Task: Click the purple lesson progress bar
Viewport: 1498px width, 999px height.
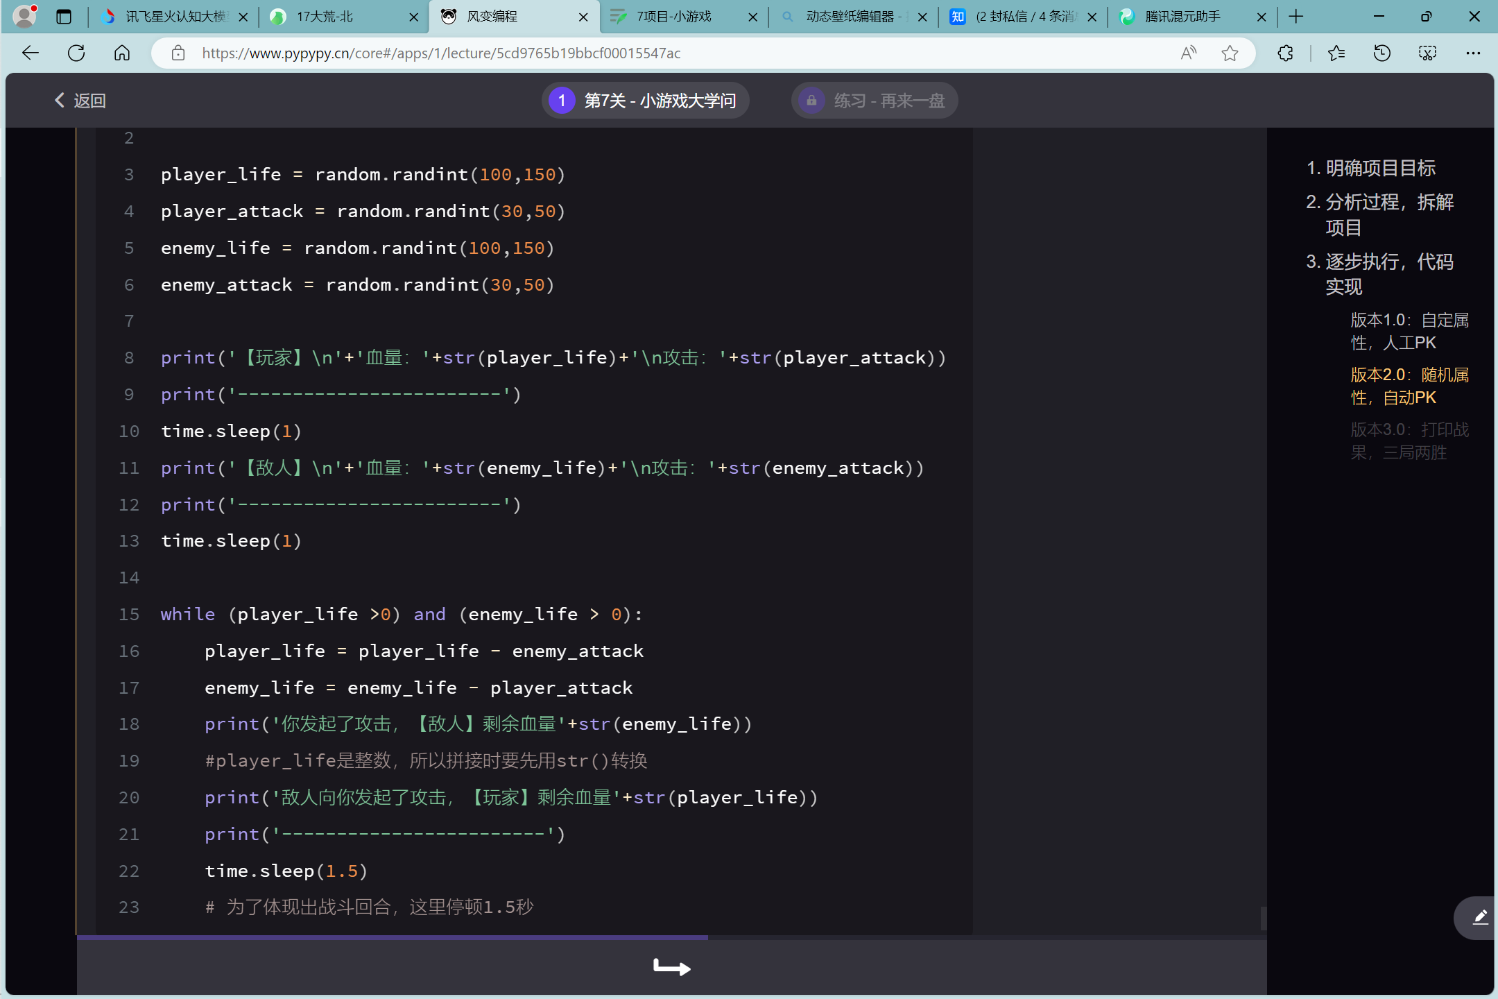Action: point(392,937)
